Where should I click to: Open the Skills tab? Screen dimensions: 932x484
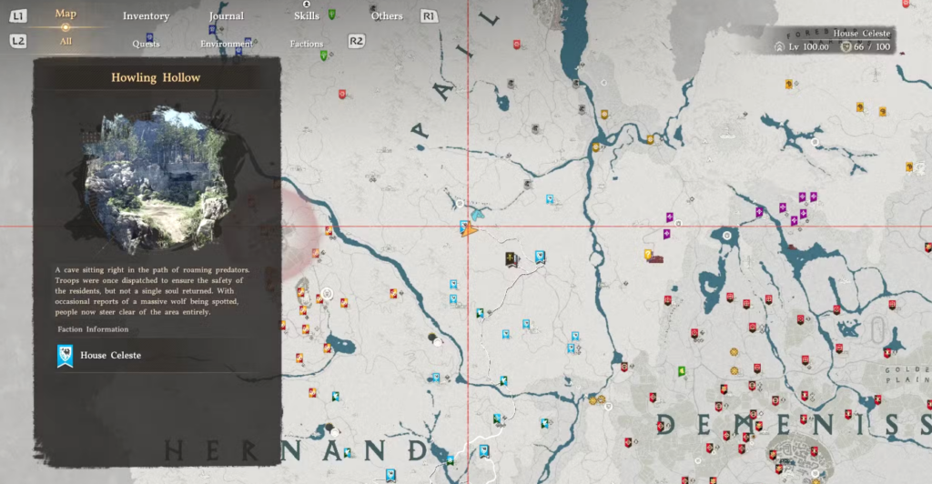coord(307,16)
